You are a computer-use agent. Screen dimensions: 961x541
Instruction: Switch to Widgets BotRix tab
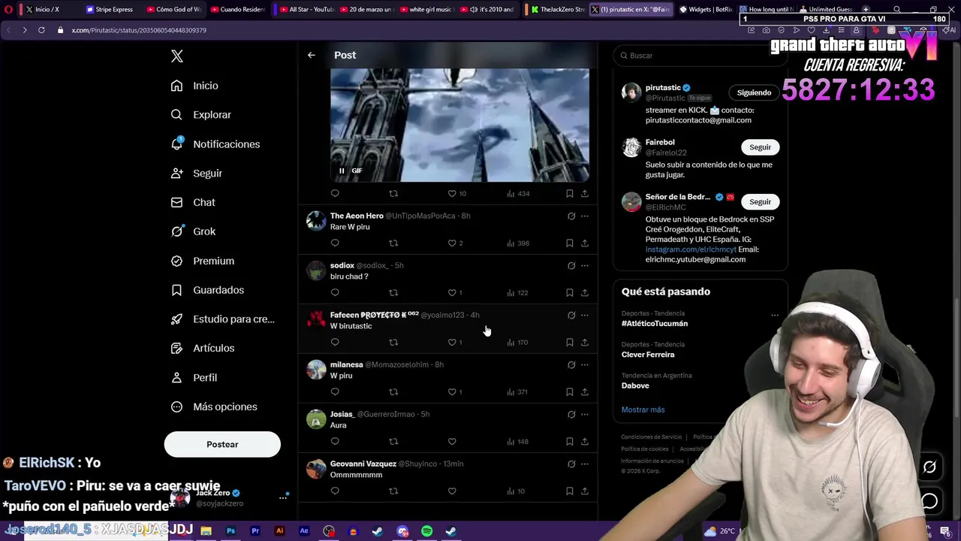tap(706, 10)
